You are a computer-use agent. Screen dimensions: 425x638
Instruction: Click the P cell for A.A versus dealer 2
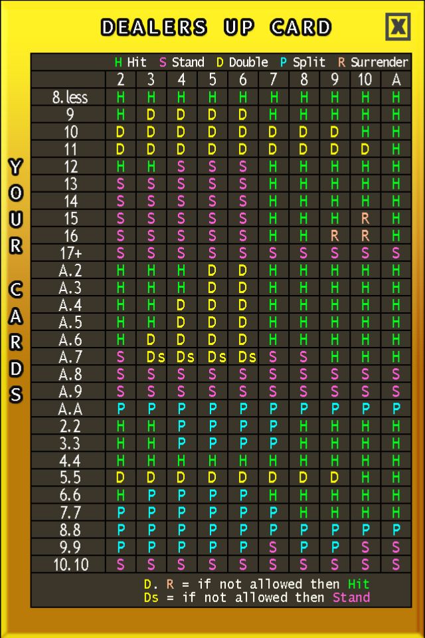121,409
